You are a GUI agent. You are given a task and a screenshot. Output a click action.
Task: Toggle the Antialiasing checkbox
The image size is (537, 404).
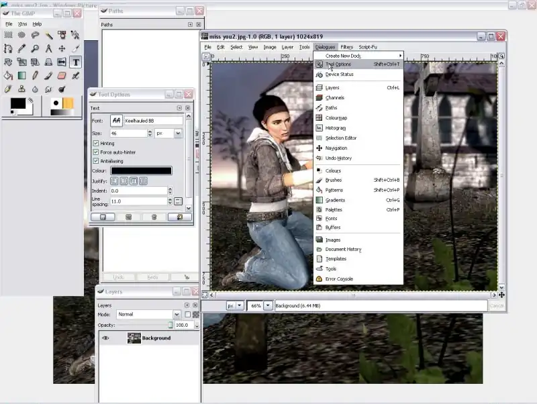pyautogui.click(x=96, y=161)
